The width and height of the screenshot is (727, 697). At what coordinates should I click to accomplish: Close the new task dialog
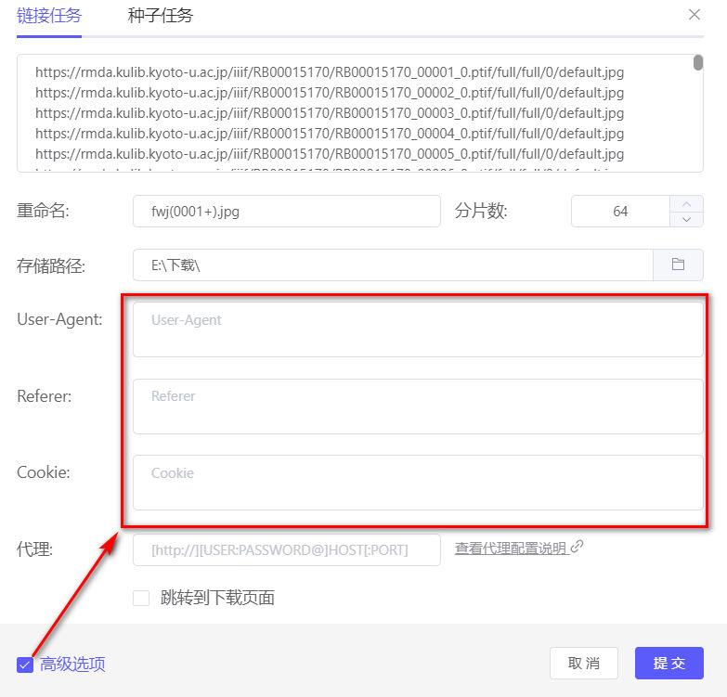[x=695, y=15]
